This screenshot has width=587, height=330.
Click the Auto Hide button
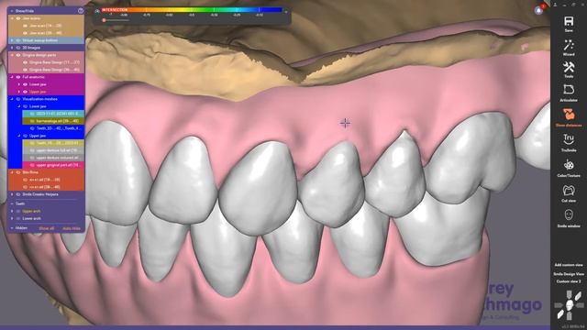coord(72,228)
